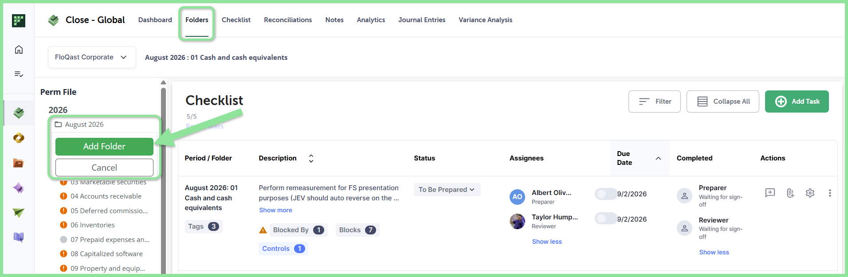Click the Reviewer sign-off person icon

click(684, 228)
